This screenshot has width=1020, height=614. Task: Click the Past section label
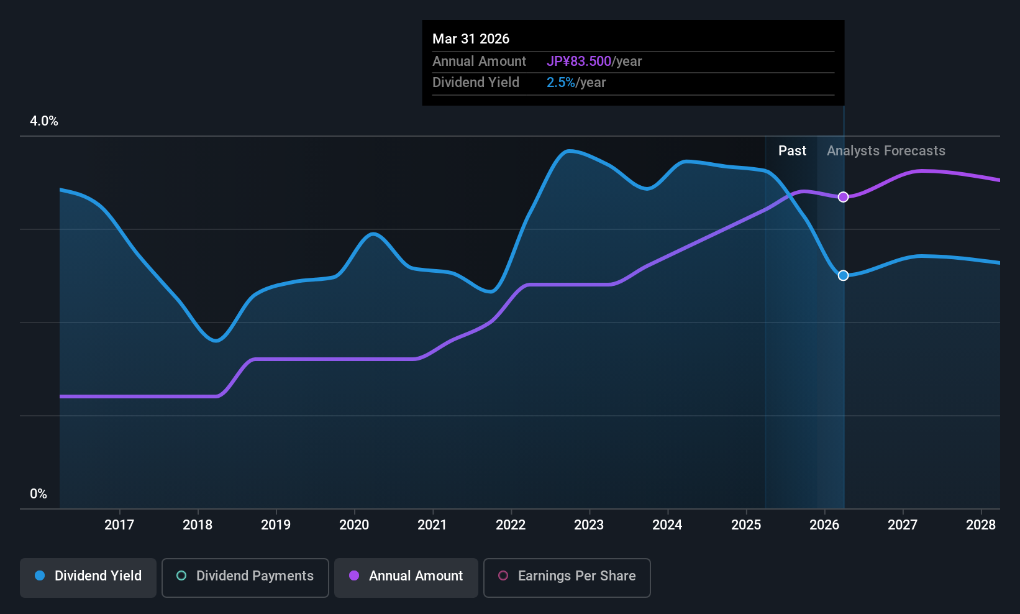792,151
